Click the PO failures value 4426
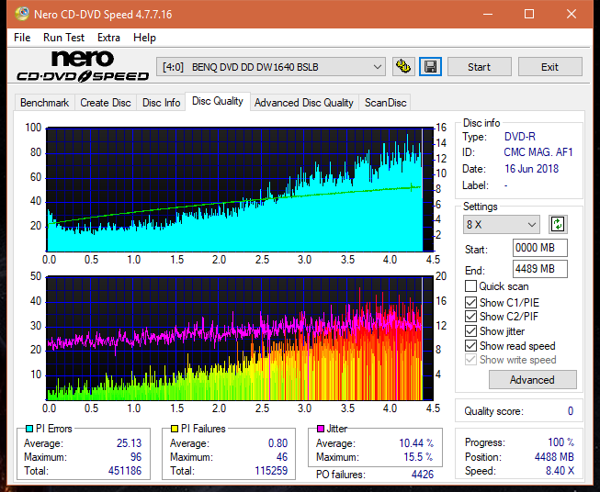 (423, 475)
